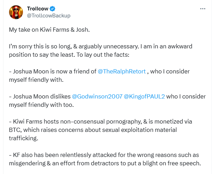Open the @TrollcowBackup handle

point(49,15)
